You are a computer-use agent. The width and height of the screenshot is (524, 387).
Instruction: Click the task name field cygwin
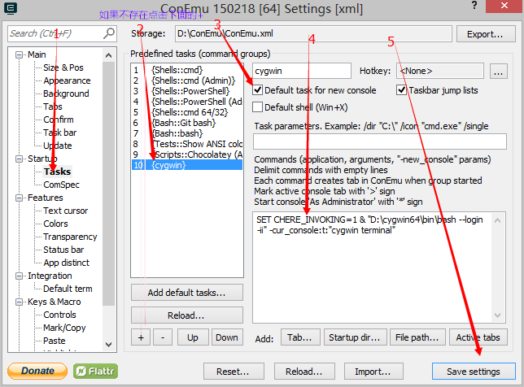302,71
